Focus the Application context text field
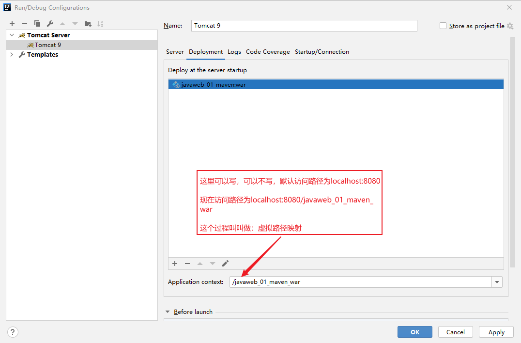Screen dimensions: 521x343 point(361,282)
